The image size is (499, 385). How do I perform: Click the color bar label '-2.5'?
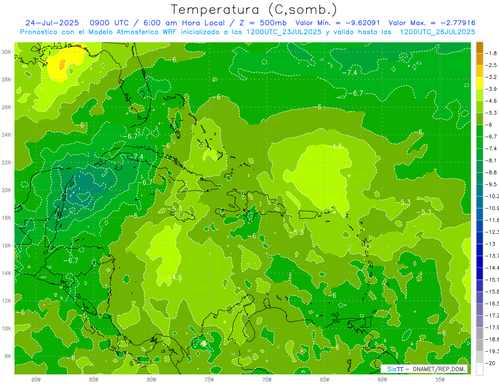coord(492,65)
